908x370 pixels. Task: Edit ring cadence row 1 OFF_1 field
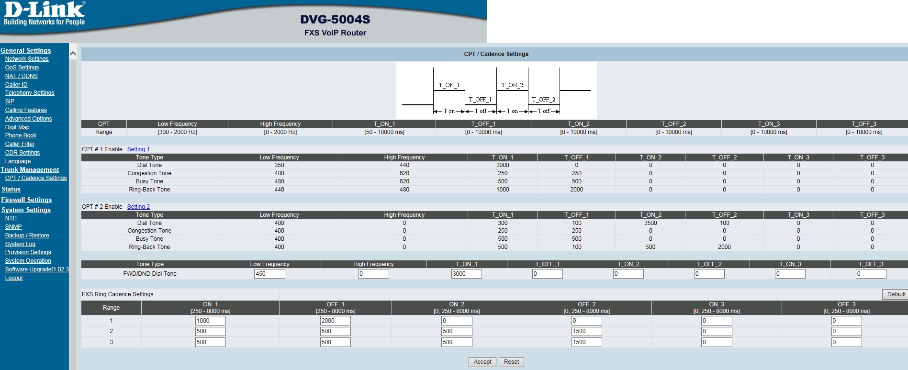point(335,321)
